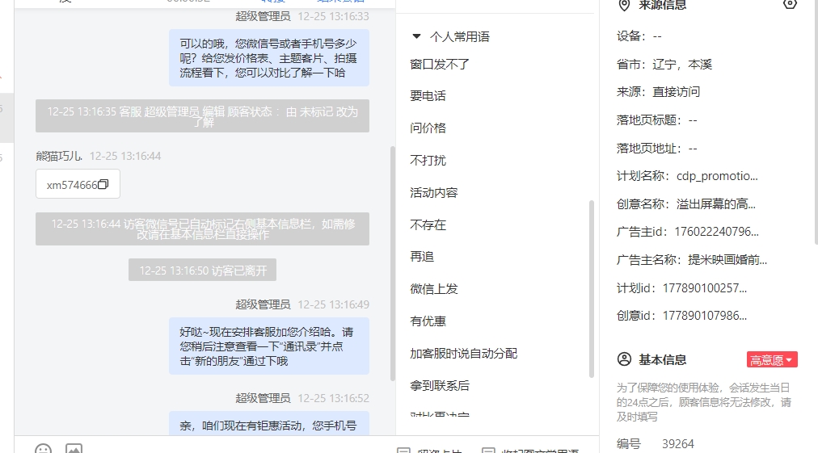Image resolution: width=818 pixels, height=453 pixels.
Task: Select the quick phrase 要电话
Action: tap(428, 96)
